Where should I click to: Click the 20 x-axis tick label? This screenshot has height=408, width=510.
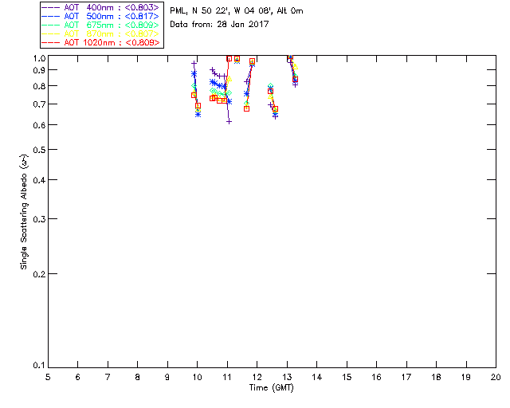(x=496, y=377)
